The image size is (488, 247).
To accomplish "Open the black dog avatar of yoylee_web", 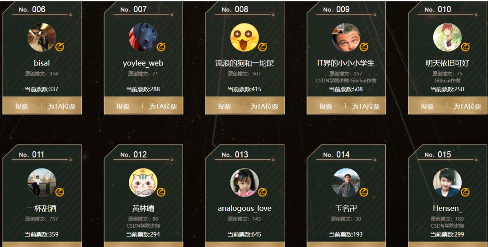I will [x=143, y=37].
